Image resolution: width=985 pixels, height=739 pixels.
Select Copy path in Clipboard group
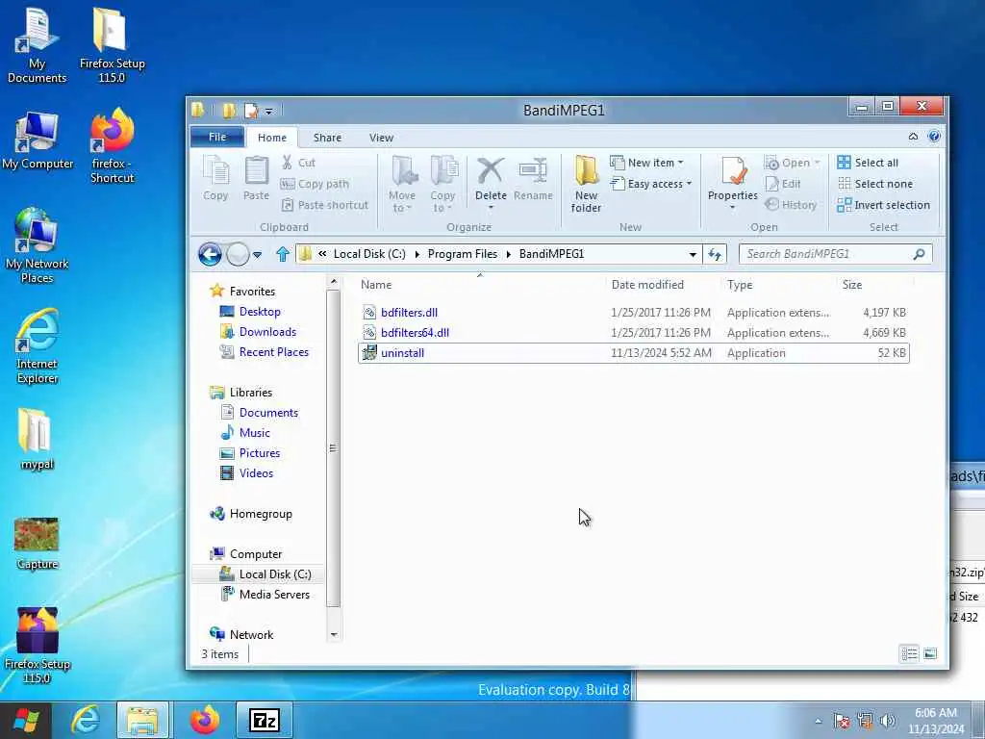[315, 184]
